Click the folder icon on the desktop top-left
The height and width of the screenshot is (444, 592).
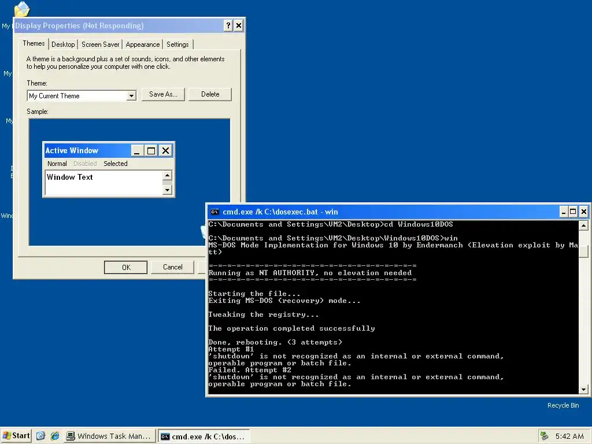pos(21,9)
